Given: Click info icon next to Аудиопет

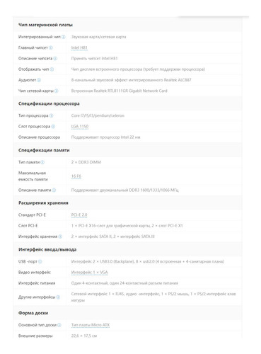Looking at the screenshot, I should [39, 80].
